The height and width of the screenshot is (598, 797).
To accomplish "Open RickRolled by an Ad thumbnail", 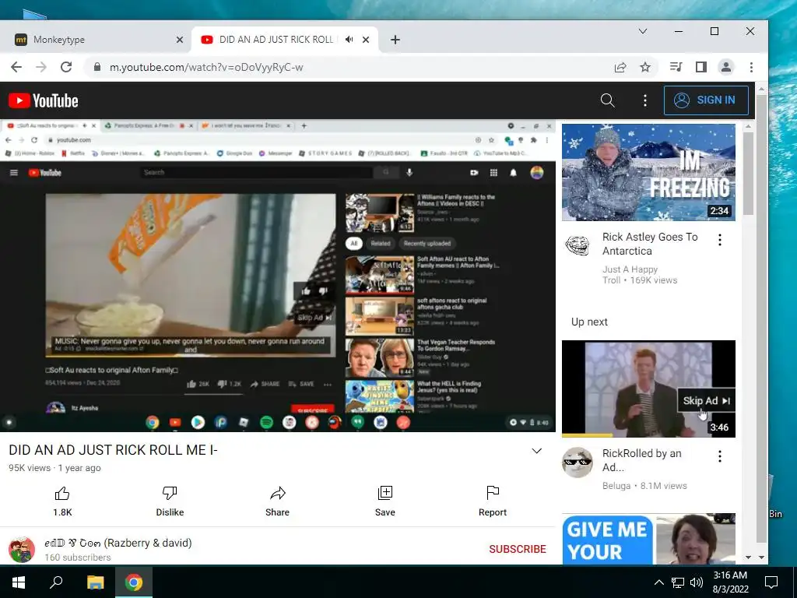I will pos(648,389).
